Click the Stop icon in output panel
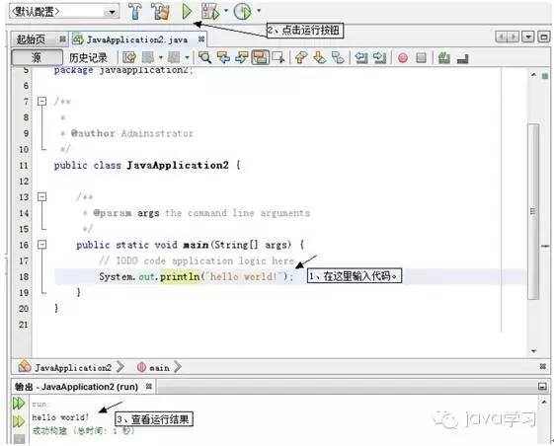 pos(19,439)
